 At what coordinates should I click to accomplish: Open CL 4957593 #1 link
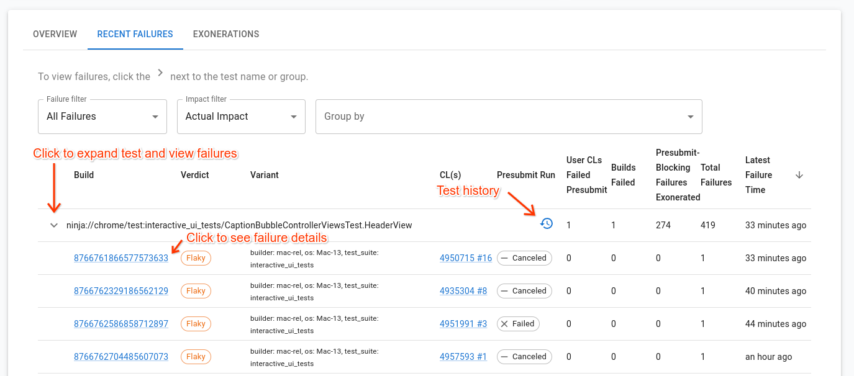click(x=463, y=357)
